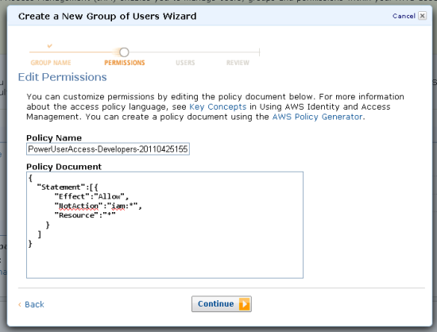Go back using the Back link

click(x=34, y=304)
